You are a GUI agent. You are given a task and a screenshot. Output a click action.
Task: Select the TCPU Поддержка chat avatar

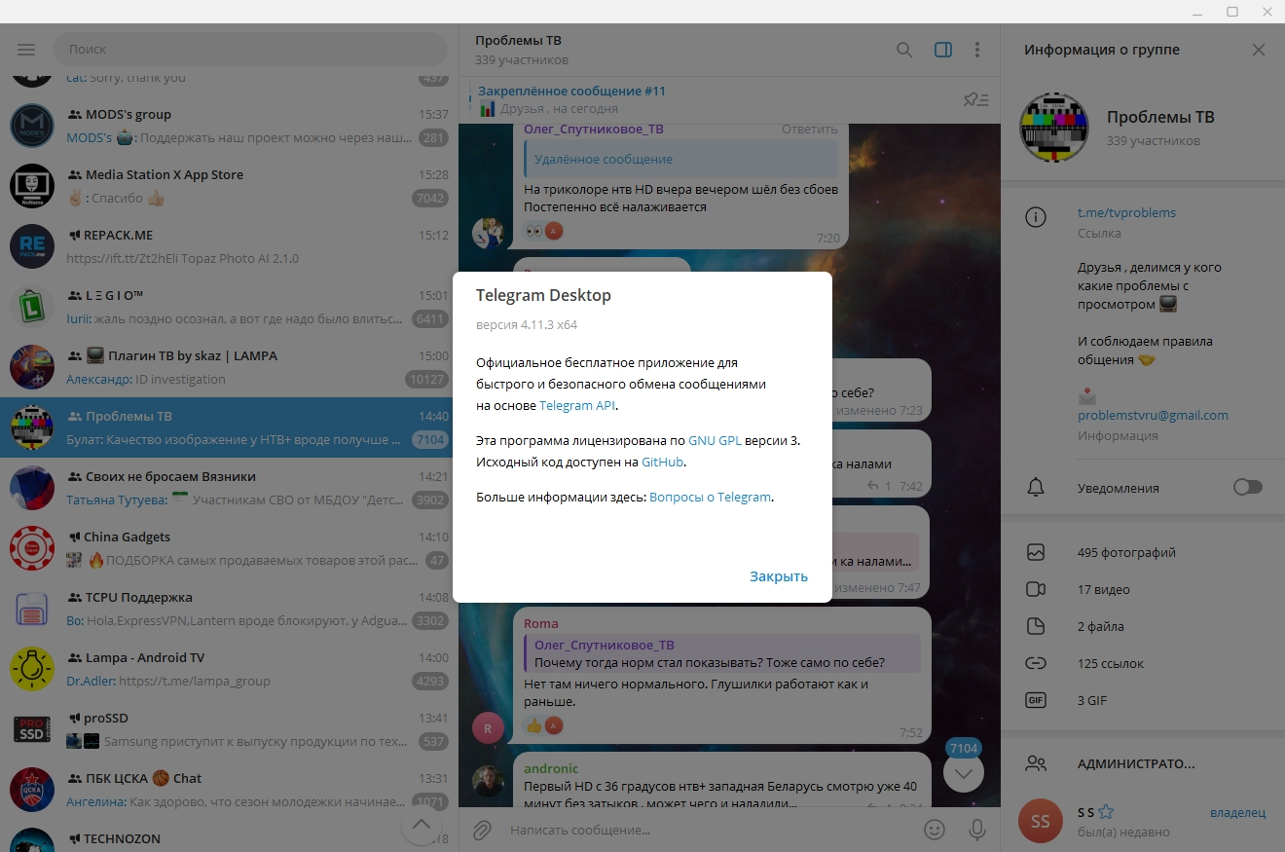32,610
